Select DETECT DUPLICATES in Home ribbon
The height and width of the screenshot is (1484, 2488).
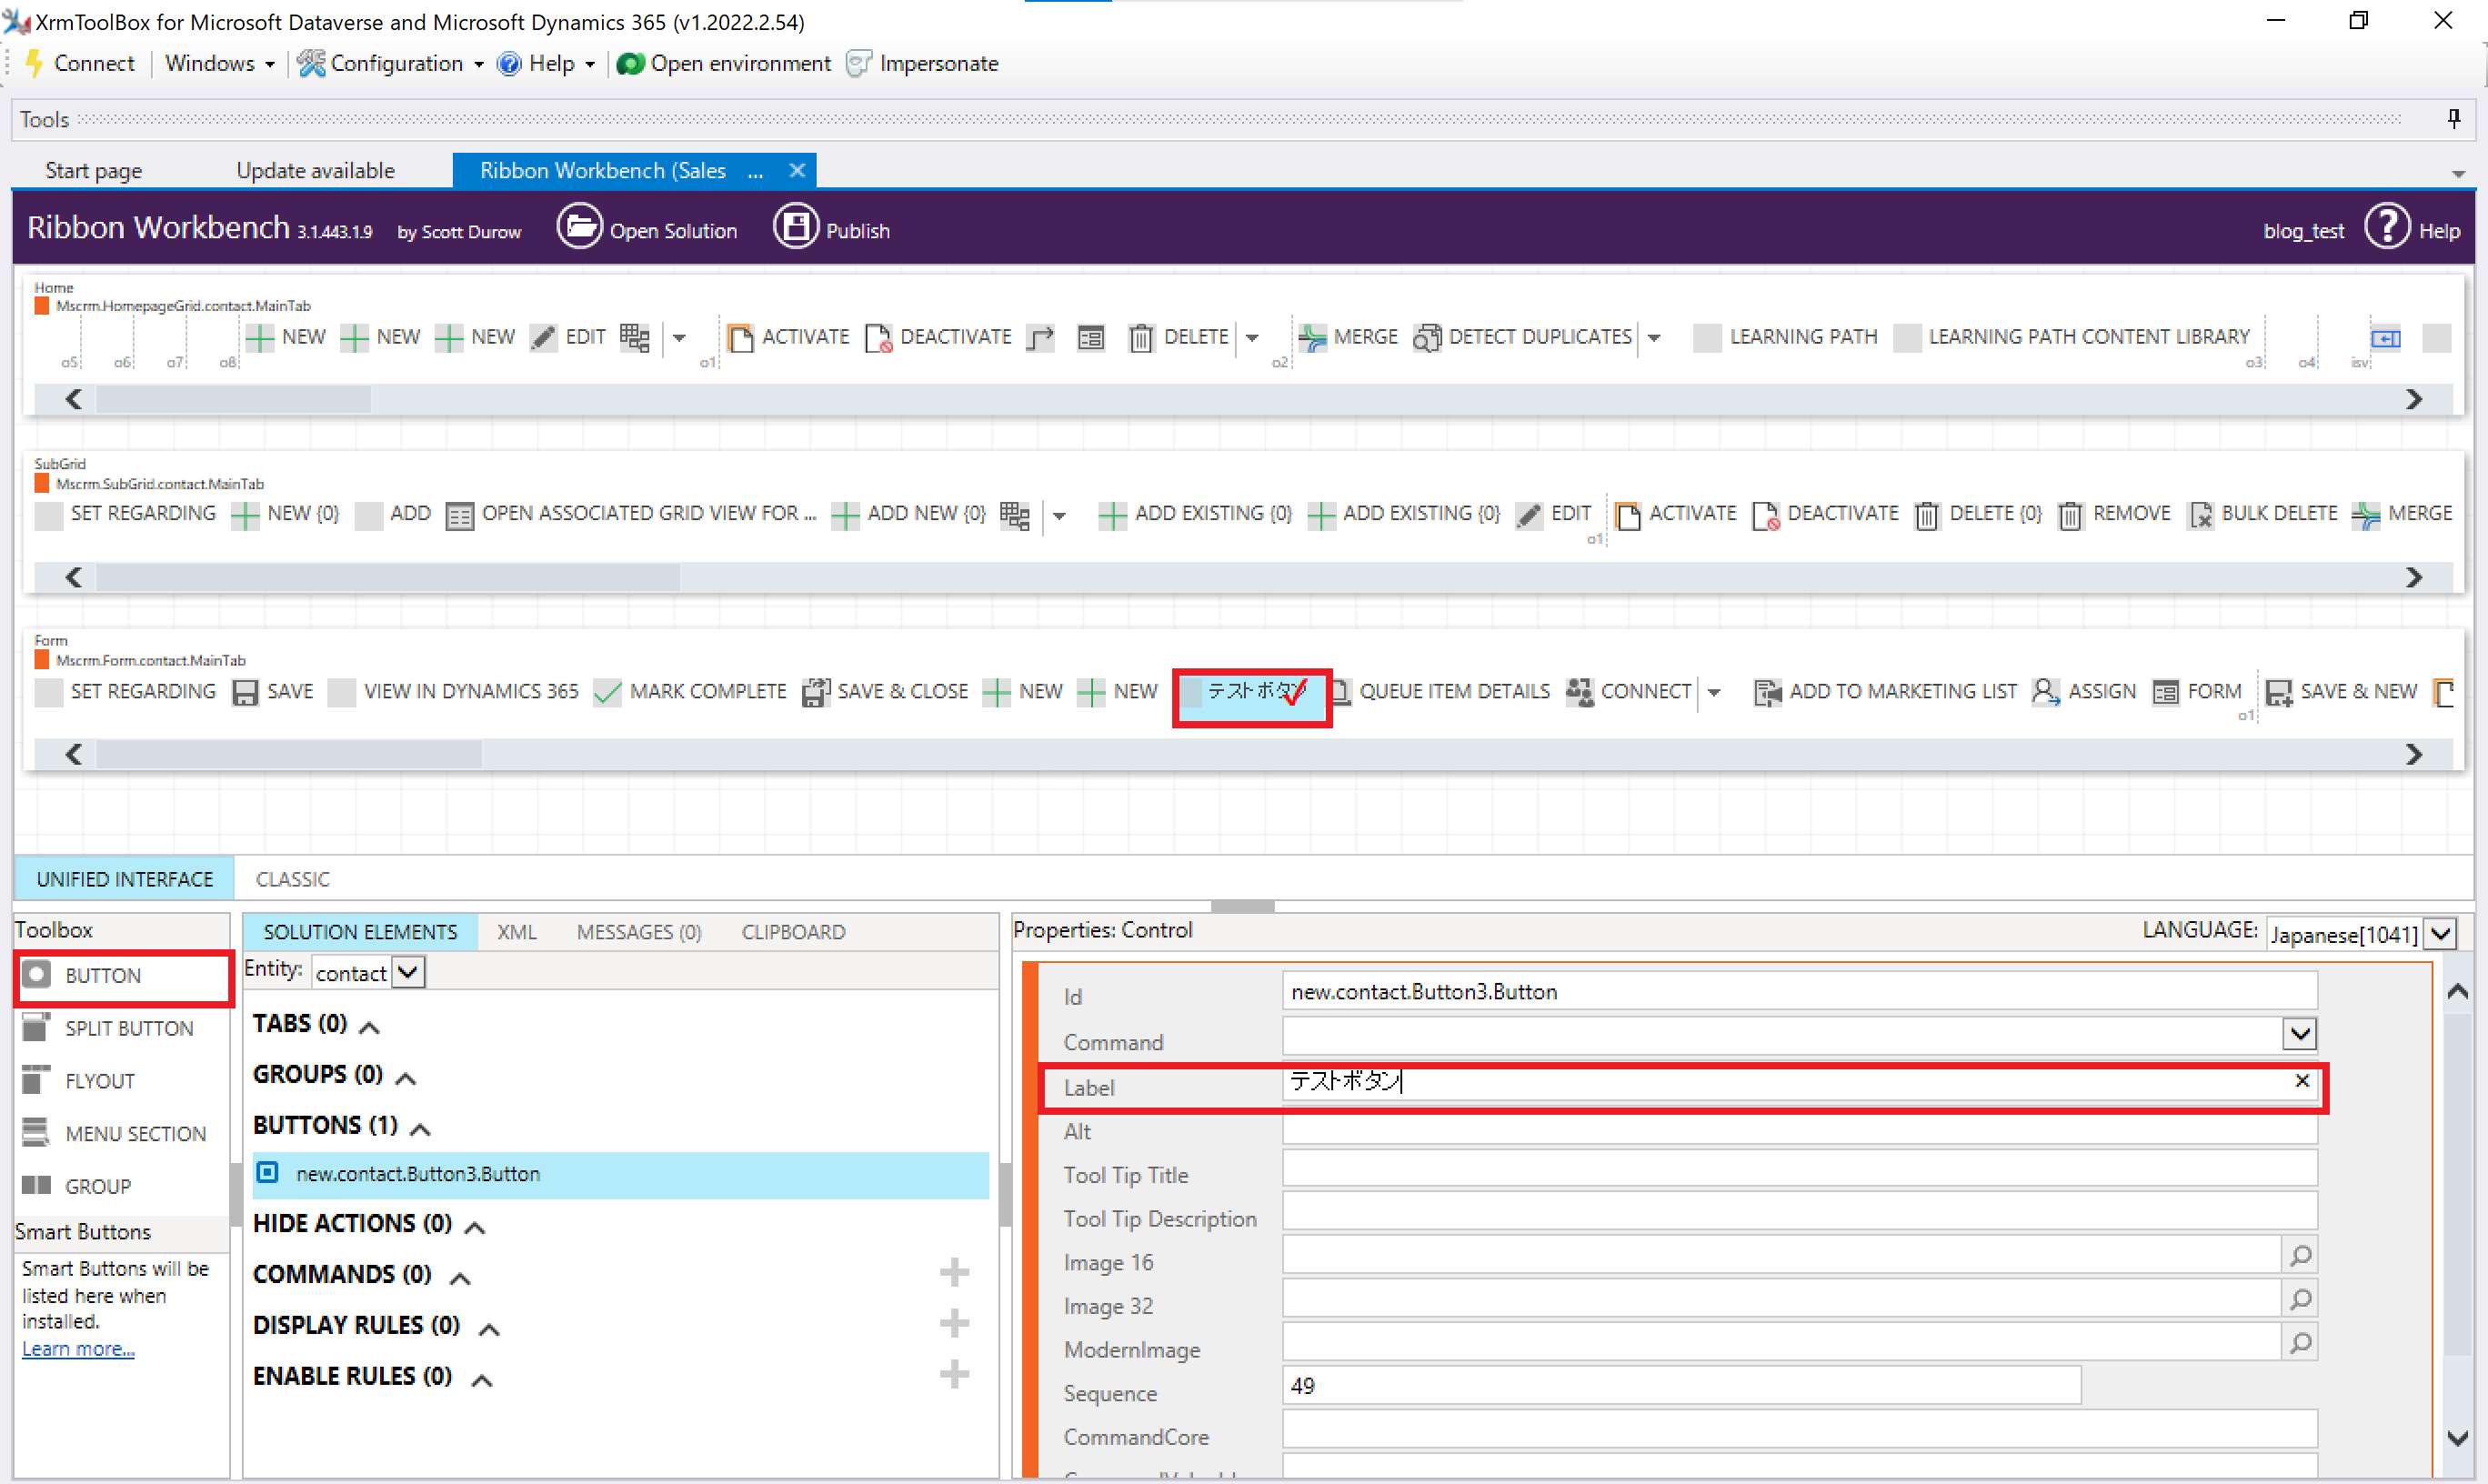tap(1523, 337)
